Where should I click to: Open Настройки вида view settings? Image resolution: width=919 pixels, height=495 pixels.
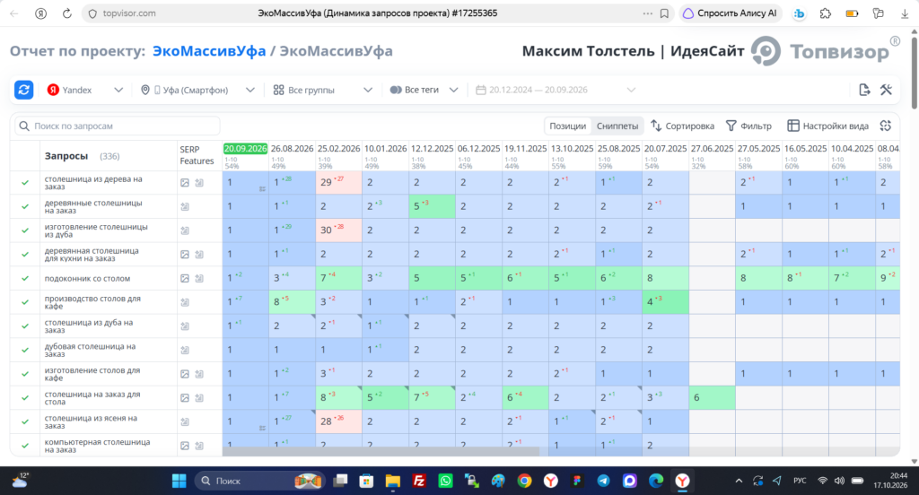click(827, 126)
